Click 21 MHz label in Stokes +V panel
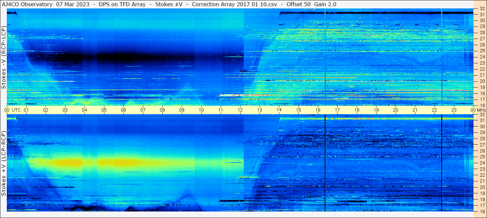Viewport: 487px width, 218px height. (x=482, y=181)
